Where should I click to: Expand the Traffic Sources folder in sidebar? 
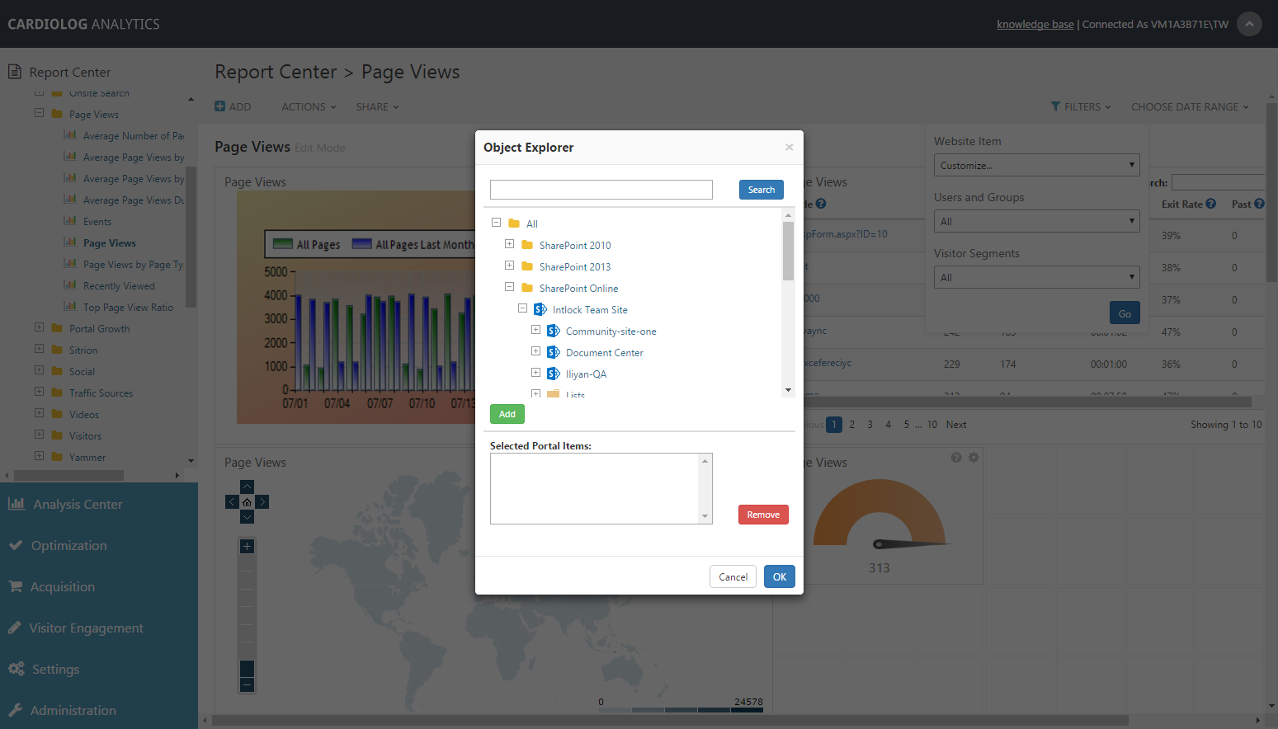pos(39,392)
